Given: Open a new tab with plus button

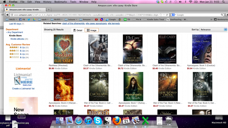Looking at the screenshot, I should 49,10.
